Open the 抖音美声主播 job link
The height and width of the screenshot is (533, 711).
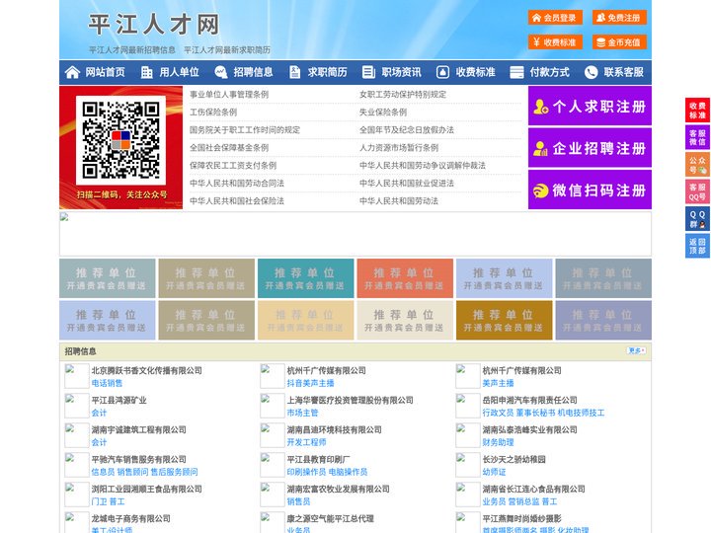coord(311,383)
